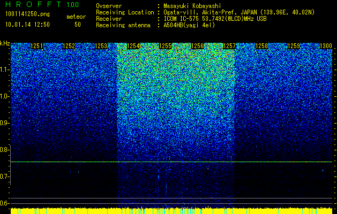This screenshot has width=337, height=214.
Task: Click the 1257 time marker label
Action: (230, 46)
